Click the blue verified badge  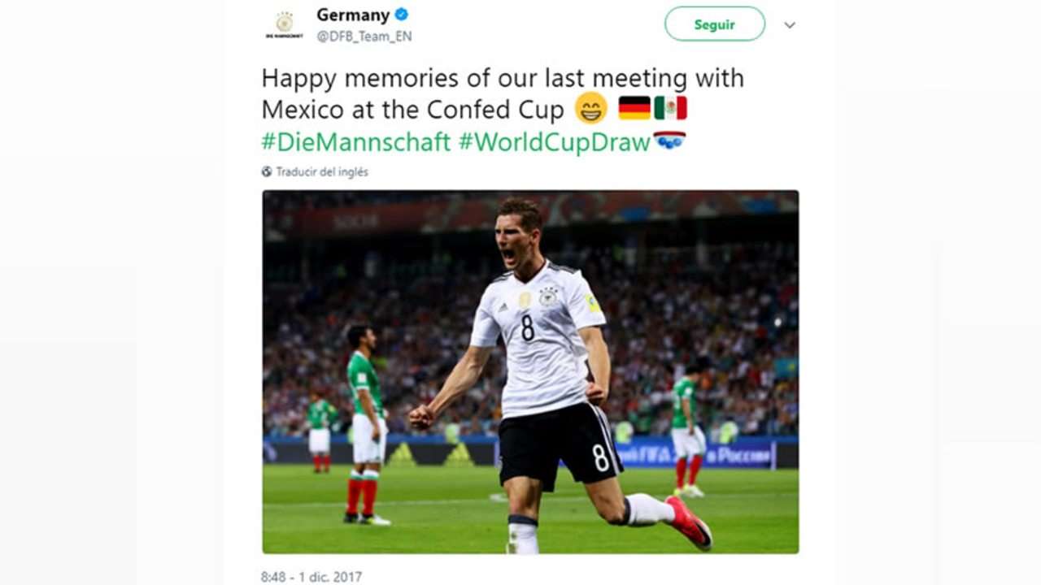(402, 15)
